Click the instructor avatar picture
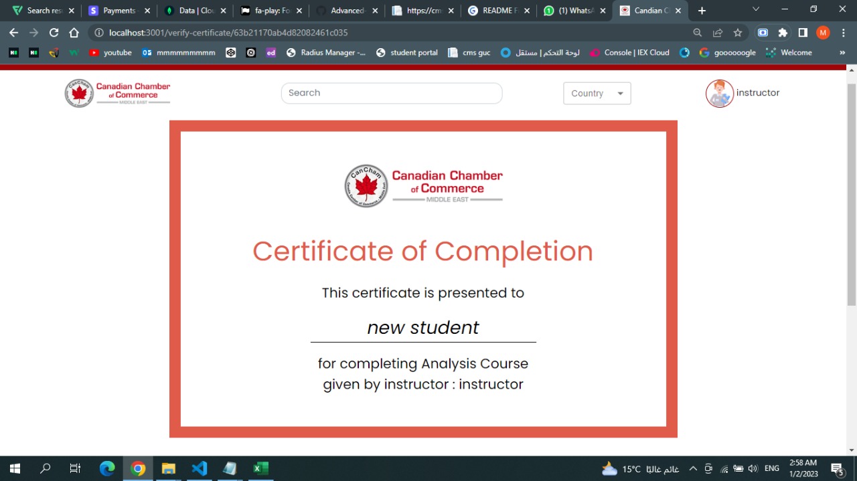This screenshot has height=481, width=857. coord(720,94)
